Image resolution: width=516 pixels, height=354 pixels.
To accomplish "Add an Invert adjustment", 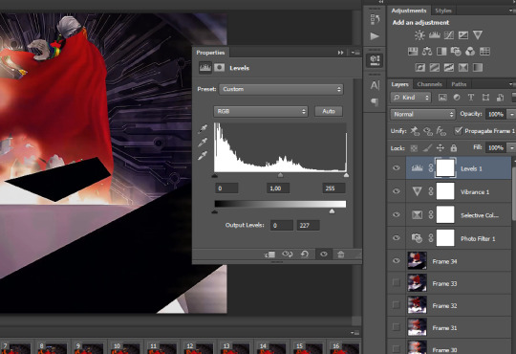I will click(419, 68).
